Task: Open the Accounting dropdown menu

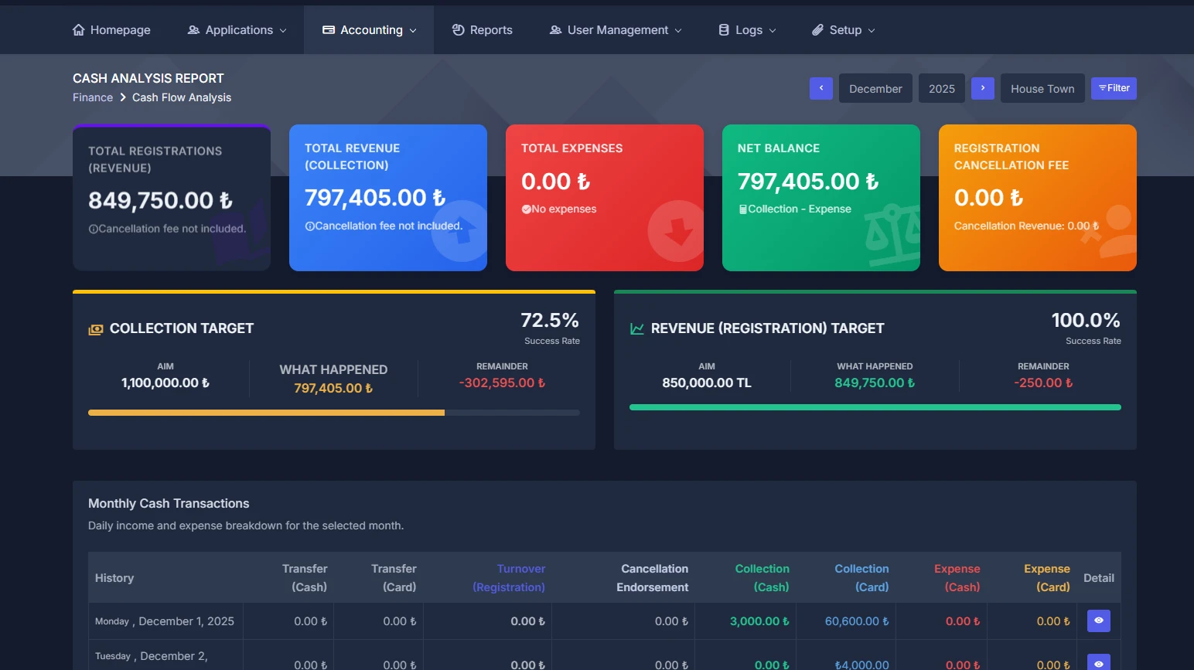Action: pyautogui.click(x=369, y=30)
